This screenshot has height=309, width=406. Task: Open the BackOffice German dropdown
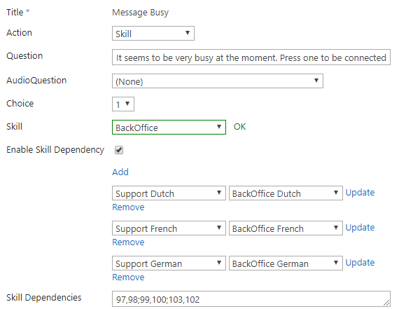click(x=286, y=263)
